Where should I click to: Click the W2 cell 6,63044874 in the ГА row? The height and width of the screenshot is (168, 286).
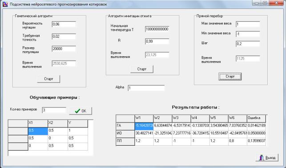point(163,126)
